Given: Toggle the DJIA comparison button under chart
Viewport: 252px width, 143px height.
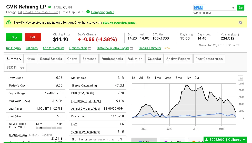Looking at the screenshot, I should 144,140.
